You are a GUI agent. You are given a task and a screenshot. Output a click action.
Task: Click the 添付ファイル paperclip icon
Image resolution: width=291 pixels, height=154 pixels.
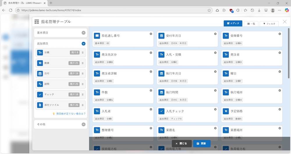[x=40, y=105]
